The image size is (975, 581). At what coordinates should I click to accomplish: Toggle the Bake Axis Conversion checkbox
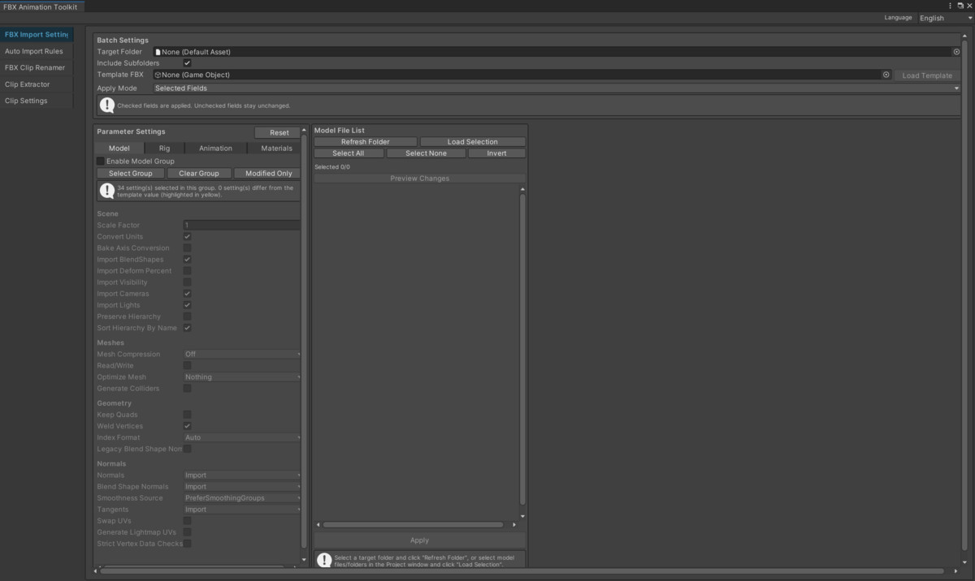click(187, 248)
